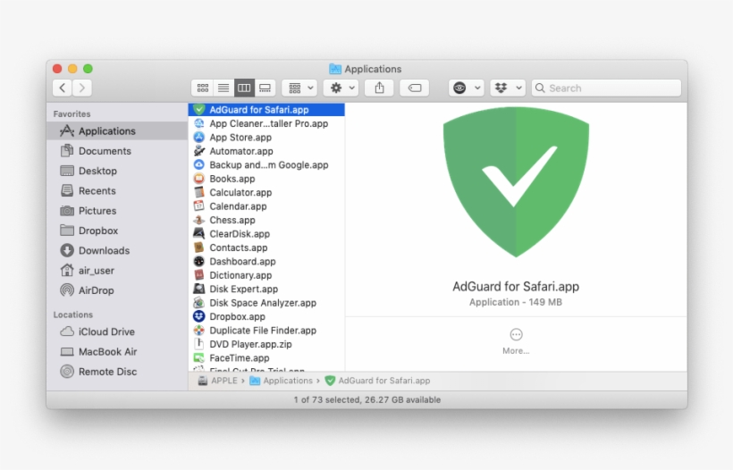
Task: Click the Disk Expert.app icon
Action: pos(199,289)
